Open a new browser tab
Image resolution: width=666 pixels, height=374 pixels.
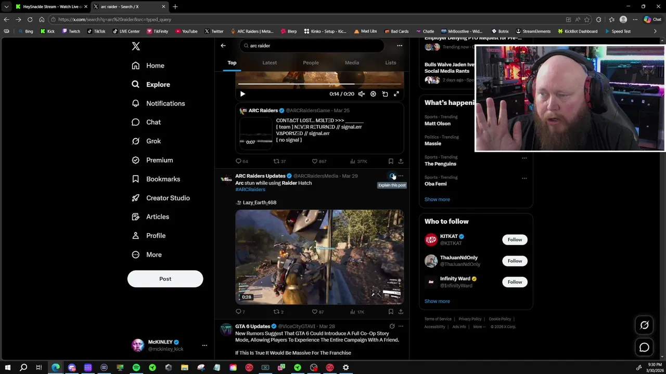[x=175, y=7]
